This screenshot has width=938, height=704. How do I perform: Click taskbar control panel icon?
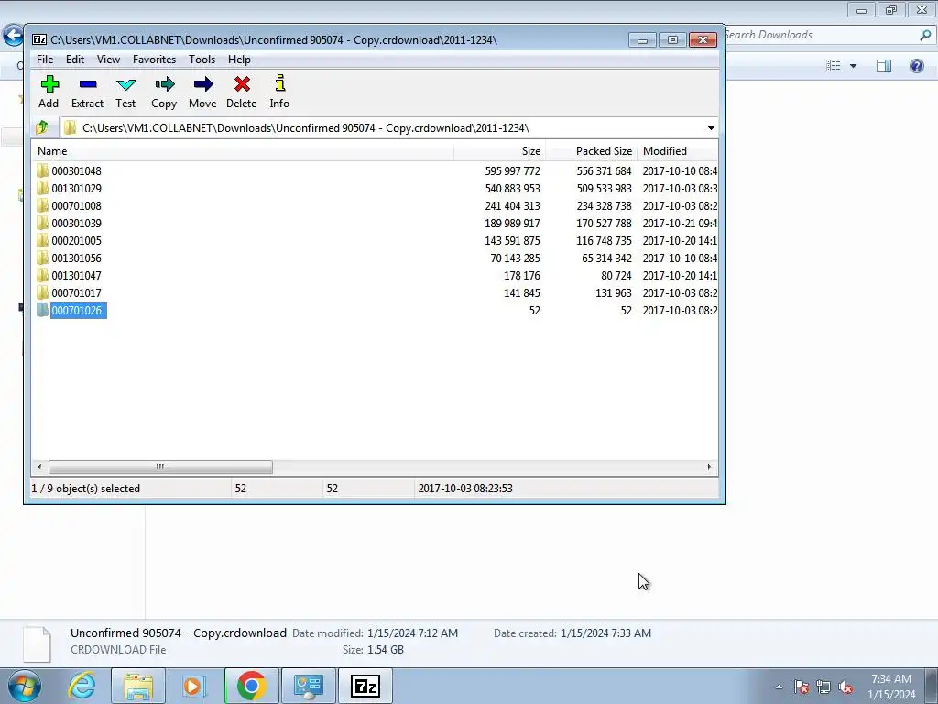click(x=309, y=686)
